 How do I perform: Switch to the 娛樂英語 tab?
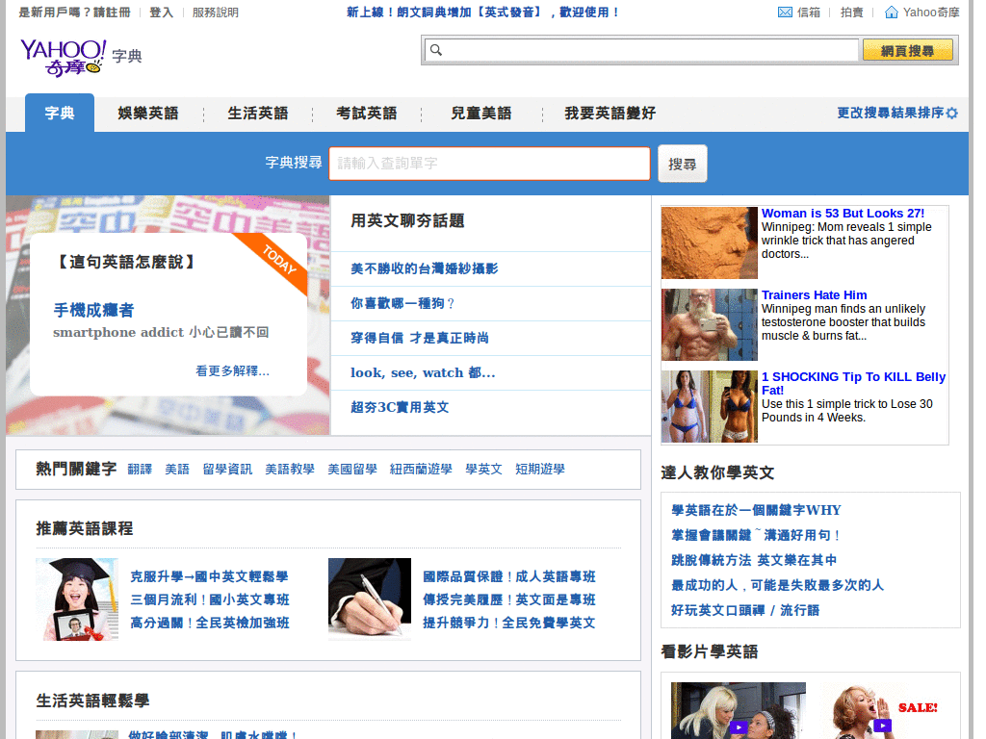147,113
